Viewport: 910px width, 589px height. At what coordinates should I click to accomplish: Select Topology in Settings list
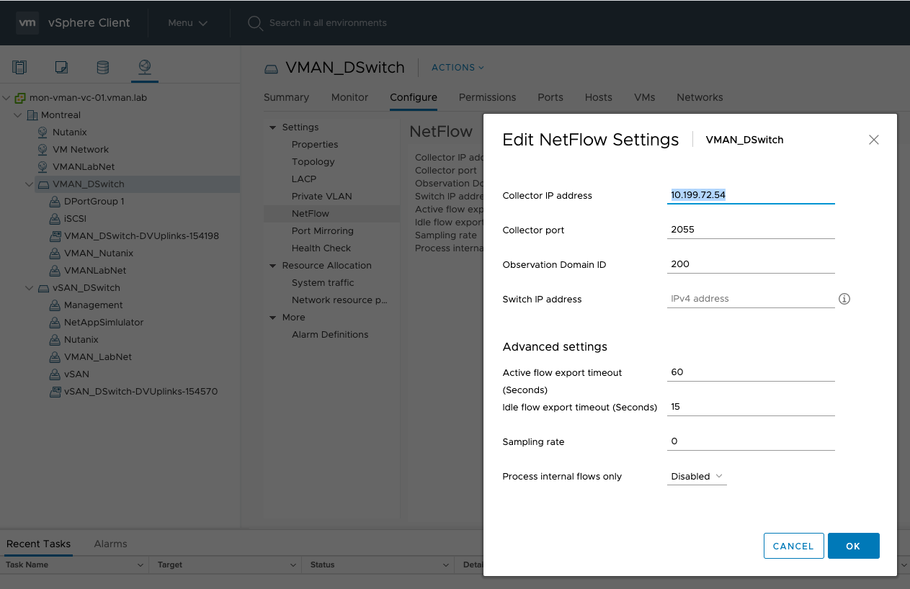pos(313,162)
